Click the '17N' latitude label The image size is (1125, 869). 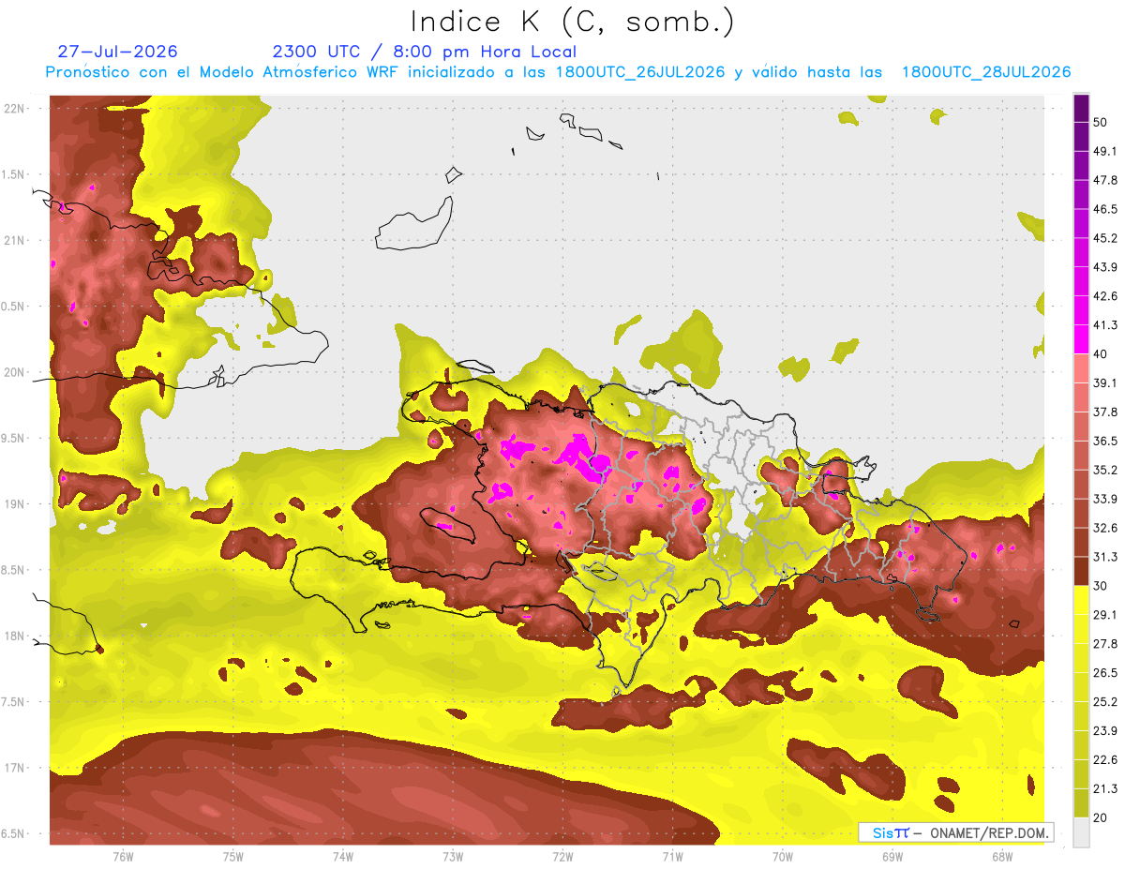pyautogui.click(x=16, y=768)
